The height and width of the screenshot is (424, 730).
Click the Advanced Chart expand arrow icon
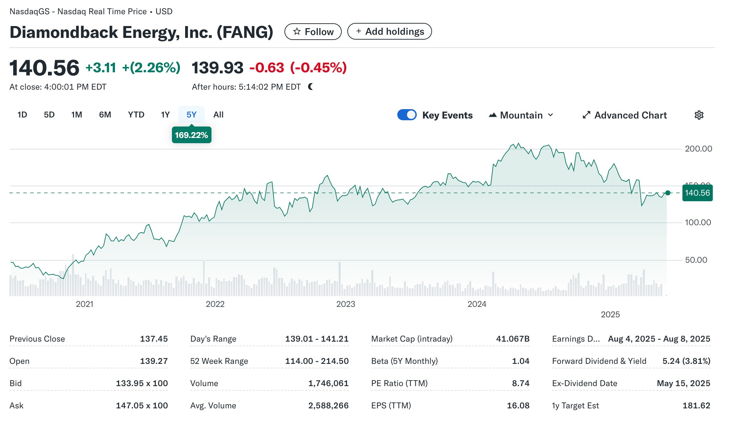click(586, 115)
